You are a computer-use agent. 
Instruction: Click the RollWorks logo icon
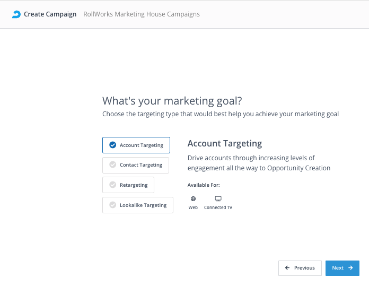[16, 14]
